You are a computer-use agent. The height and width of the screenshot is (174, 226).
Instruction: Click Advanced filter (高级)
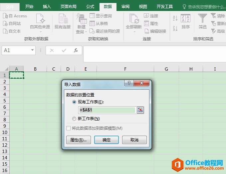[218, 31]
